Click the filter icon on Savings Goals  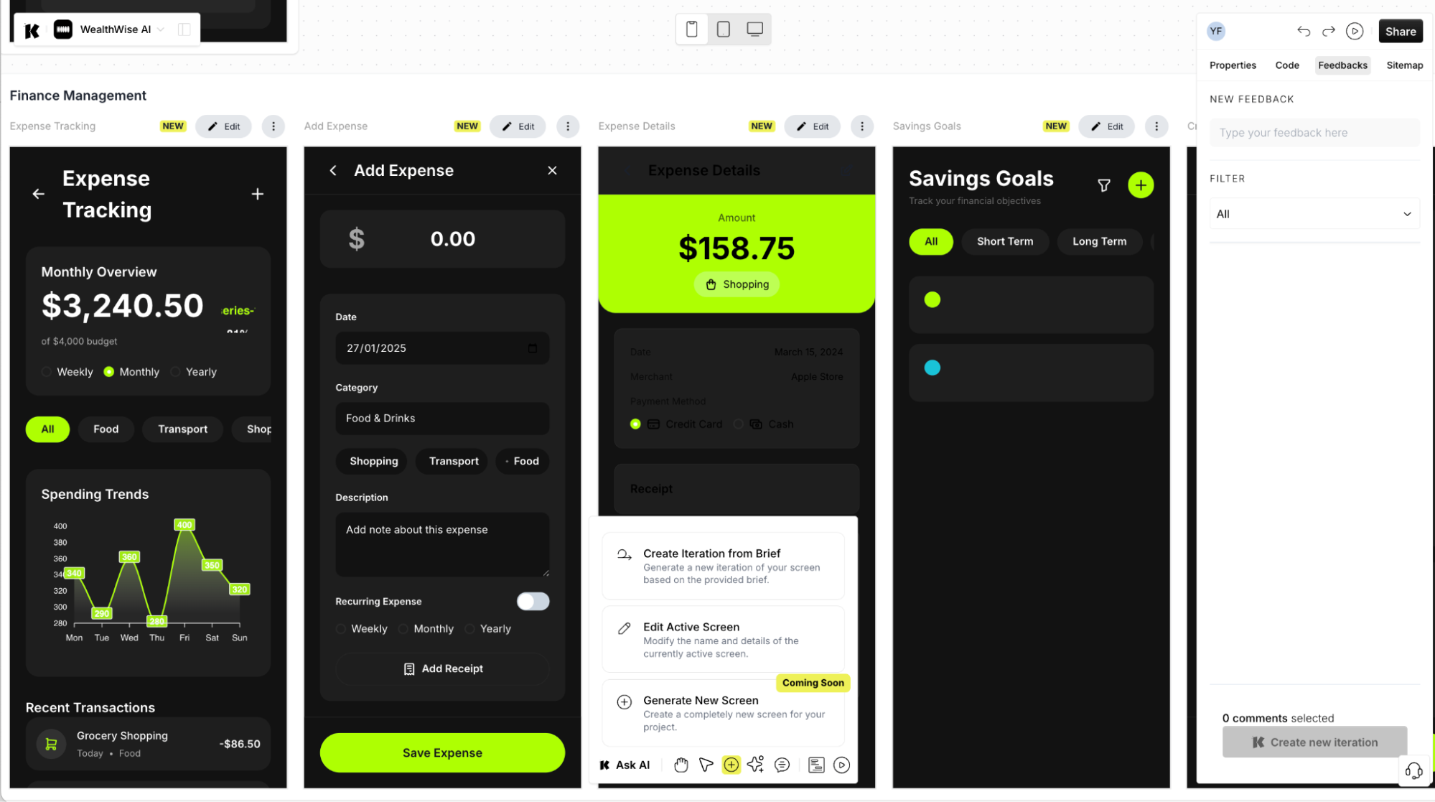click(x=1103, y=185)
